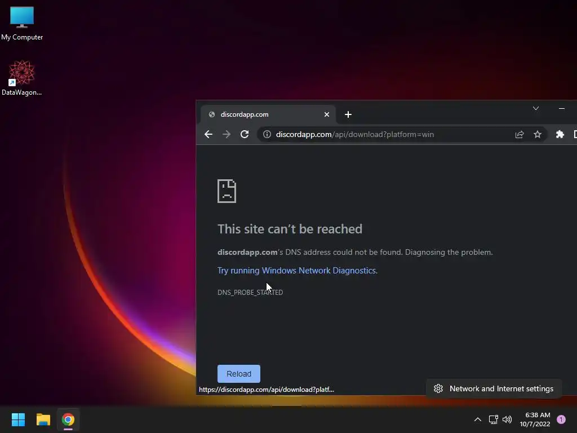Select the discordapp.com tab
Image resolution: width=577 pixels, height=433 pixels.
268,114
